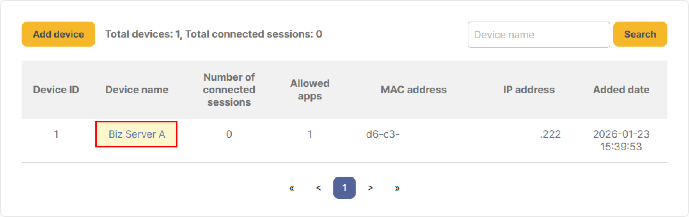Go to the first page using the double-left arrow
This screenshot has height=217, width=689.
(x=292, y=188)
